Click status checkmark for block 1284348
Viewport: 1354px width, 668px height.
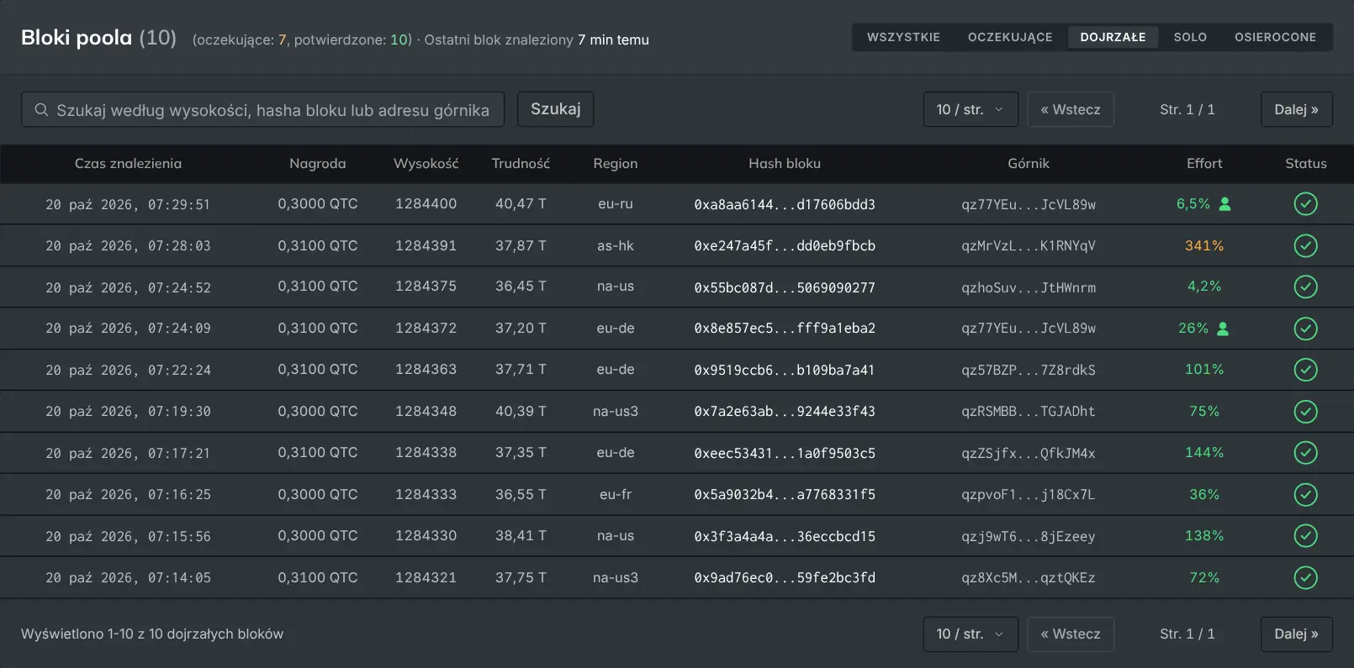click(x=1305, y=412)
